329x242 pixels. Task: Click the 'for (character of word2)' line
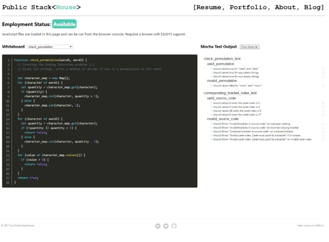[40, 119]
